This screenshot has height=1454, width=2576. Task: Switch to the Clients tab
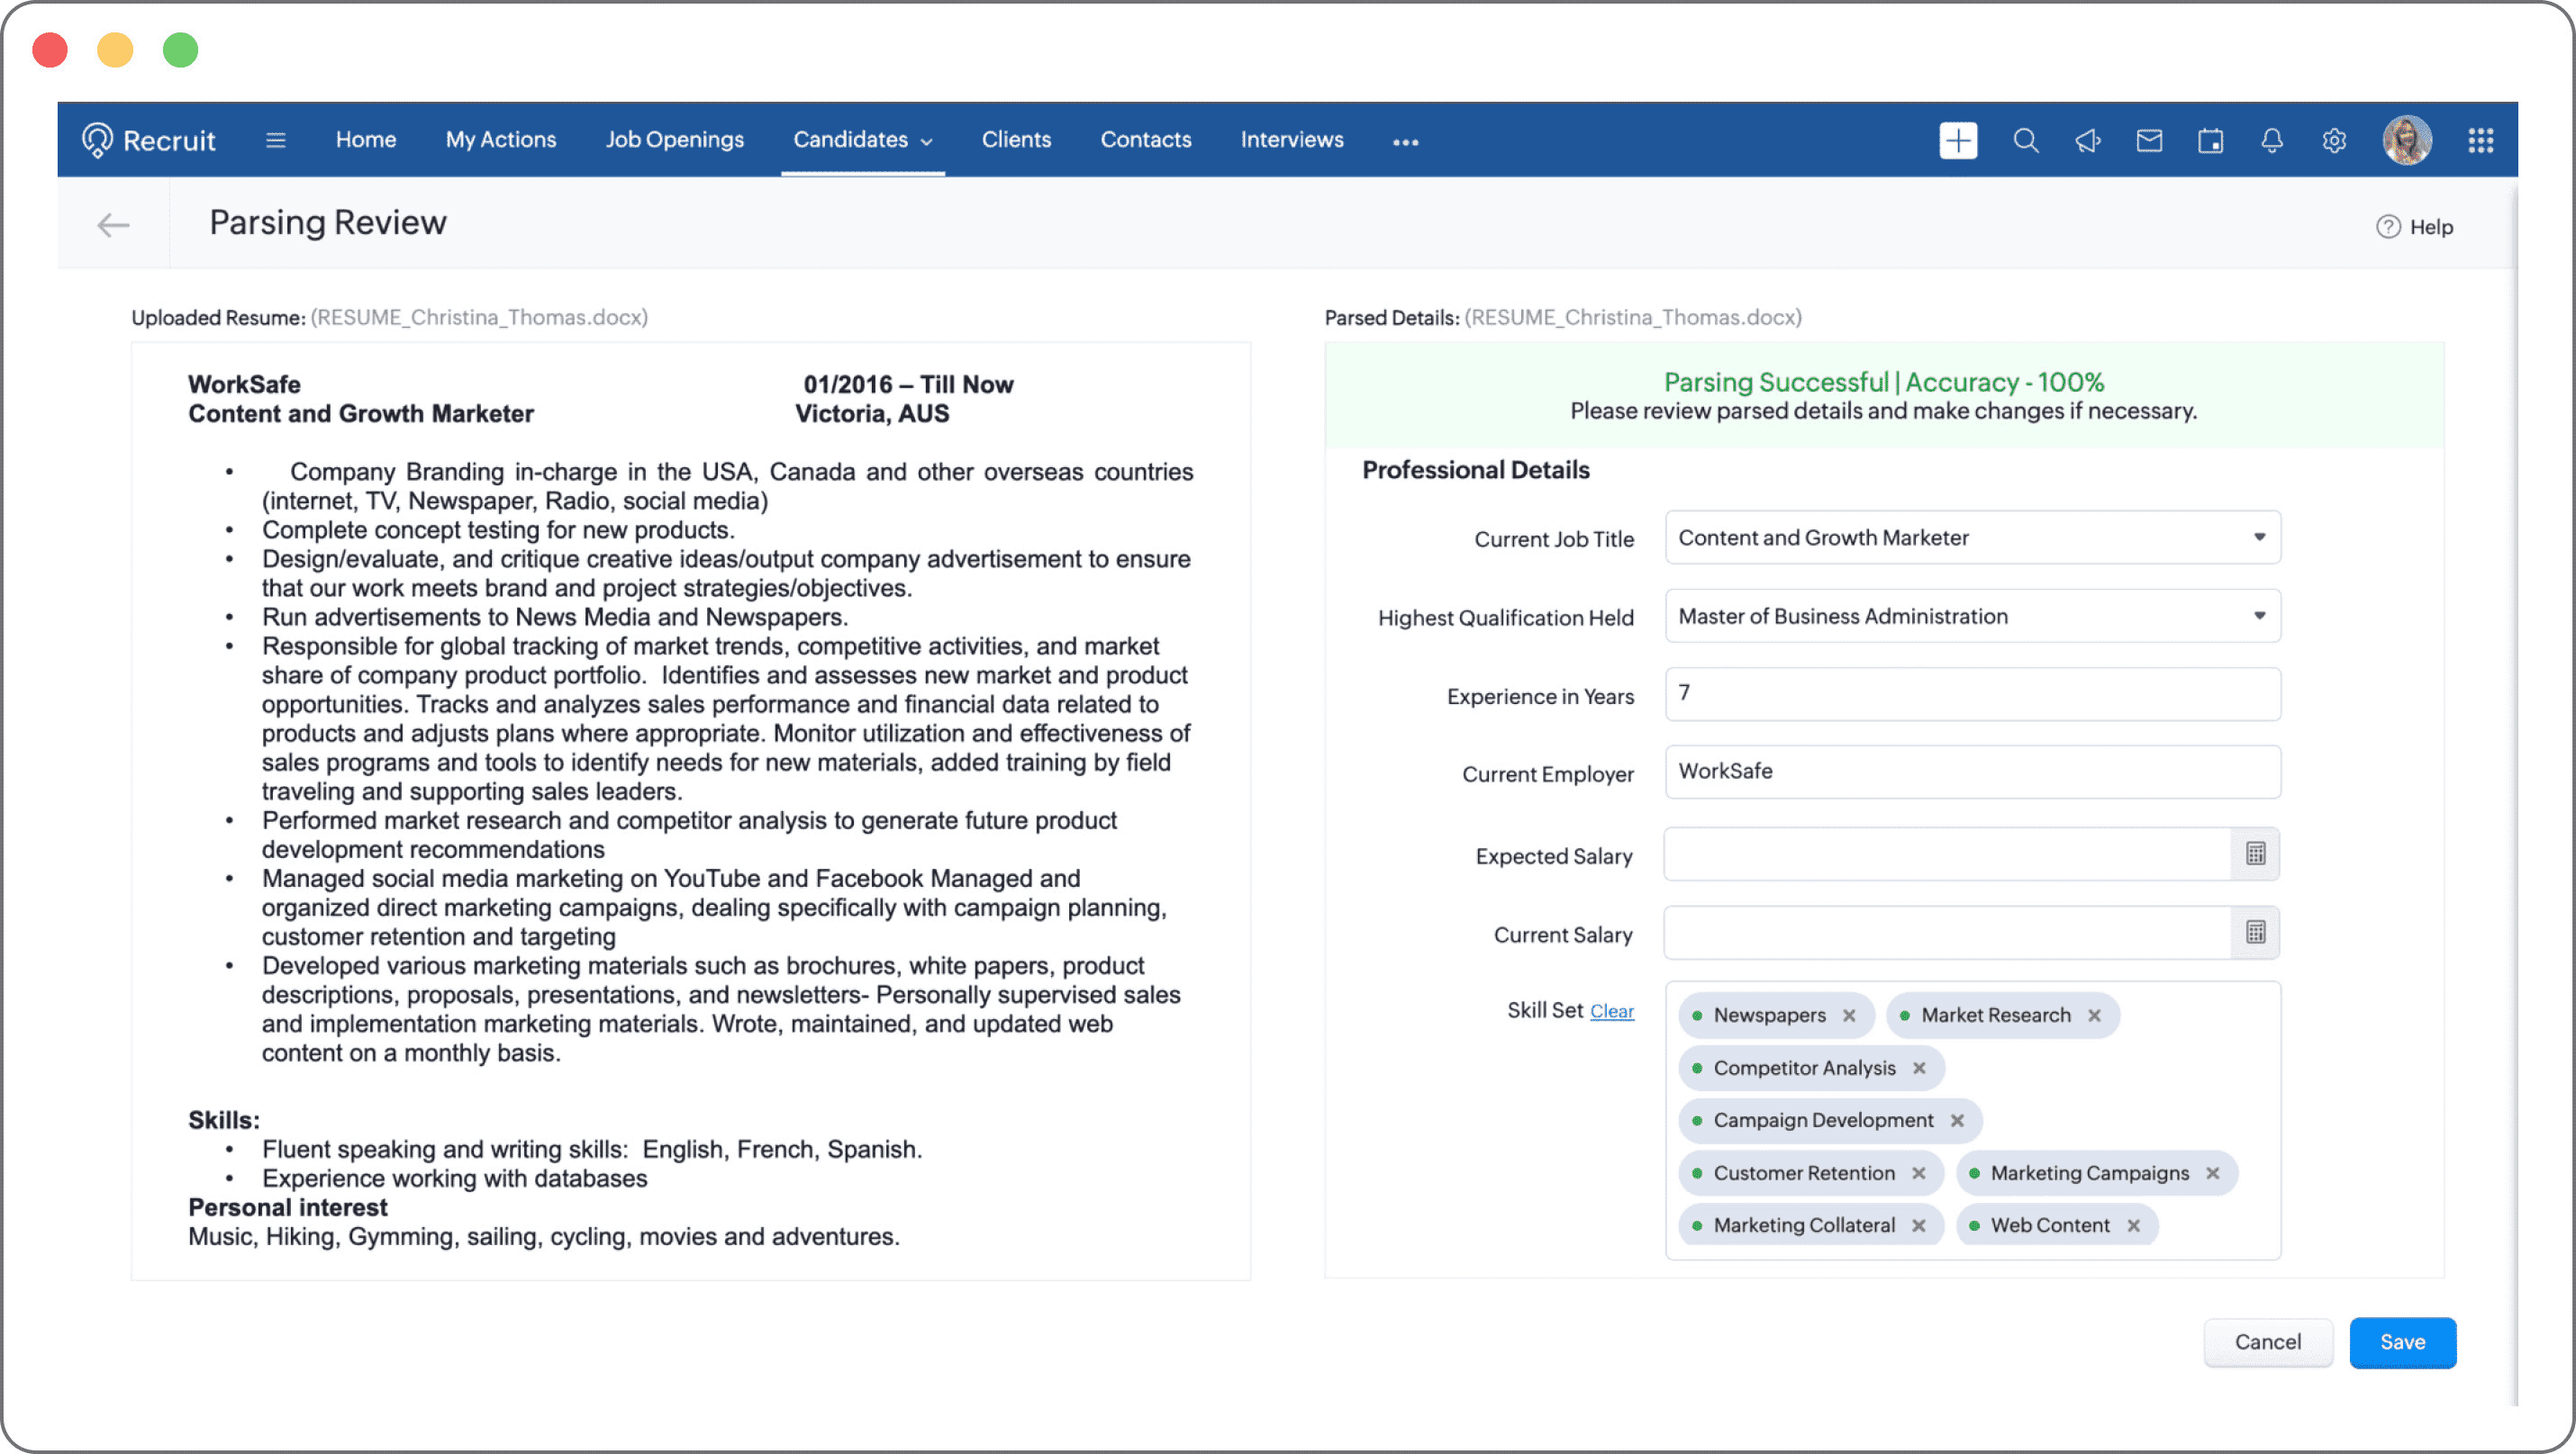[x=1016, y=140]
